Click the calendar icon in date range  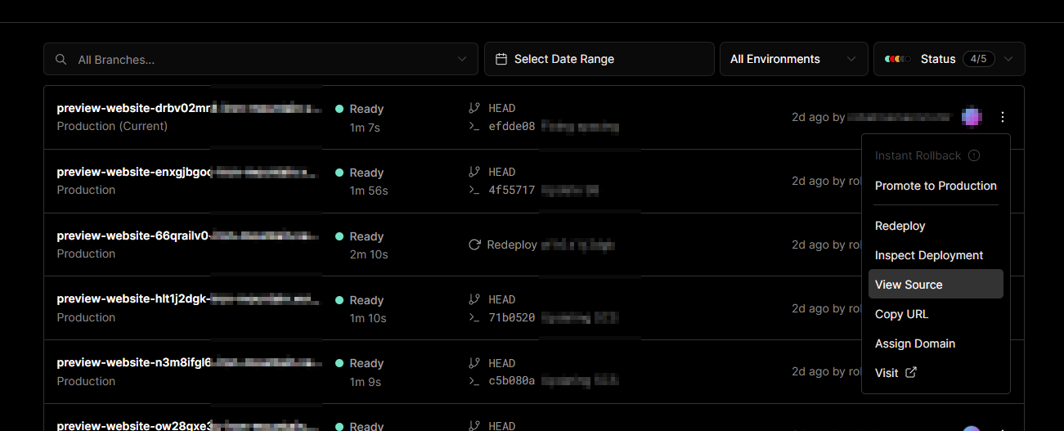click(x=501, y=60)
